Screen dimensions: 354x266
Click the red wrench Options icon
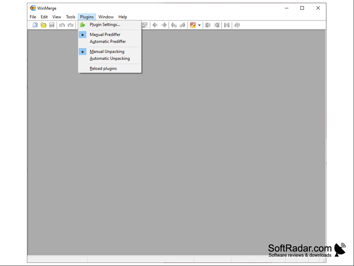[x=193, y=25]
